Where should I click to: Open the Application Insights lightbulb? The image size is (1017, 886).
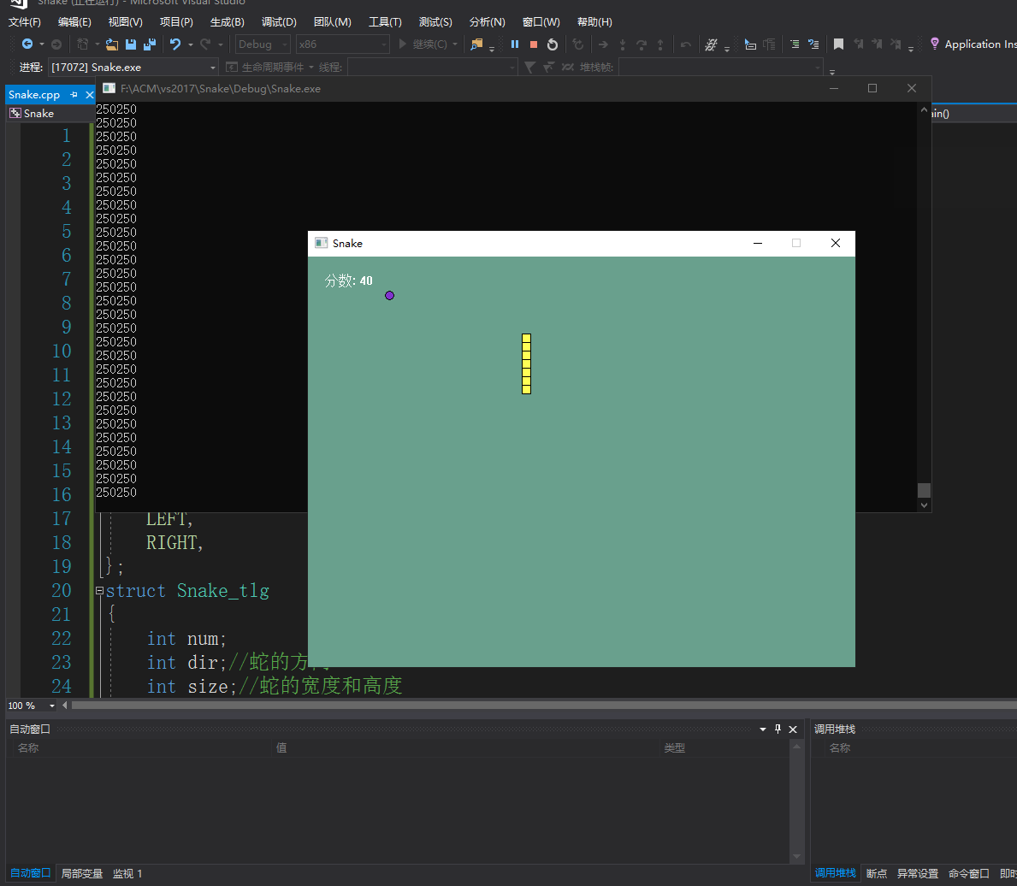(935, 44)
